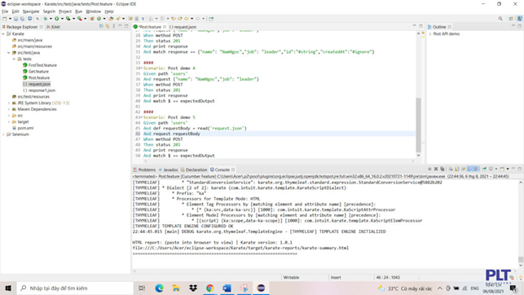The width and height of the screenshot is (524, 295).
Task: Click the editor vertical scrollbar thumb
Action: click(x=418, y=125)
